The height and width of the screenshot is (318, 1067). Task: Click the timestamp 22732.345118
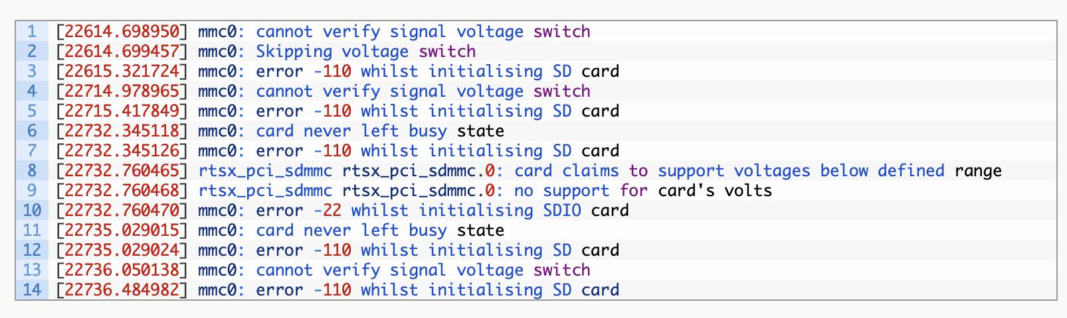click(122, 131)
